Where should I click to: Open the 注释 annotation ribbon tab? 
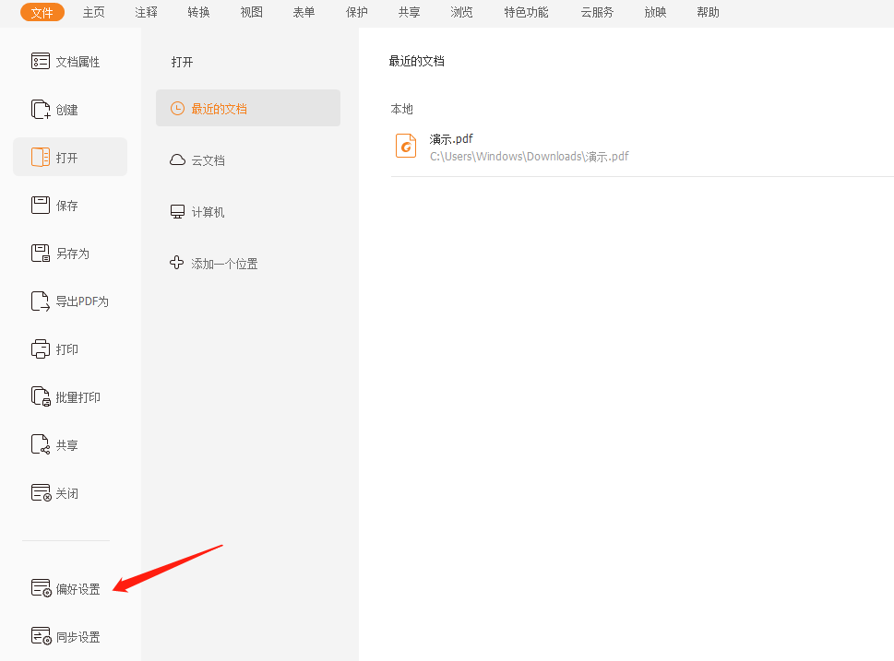146,12
